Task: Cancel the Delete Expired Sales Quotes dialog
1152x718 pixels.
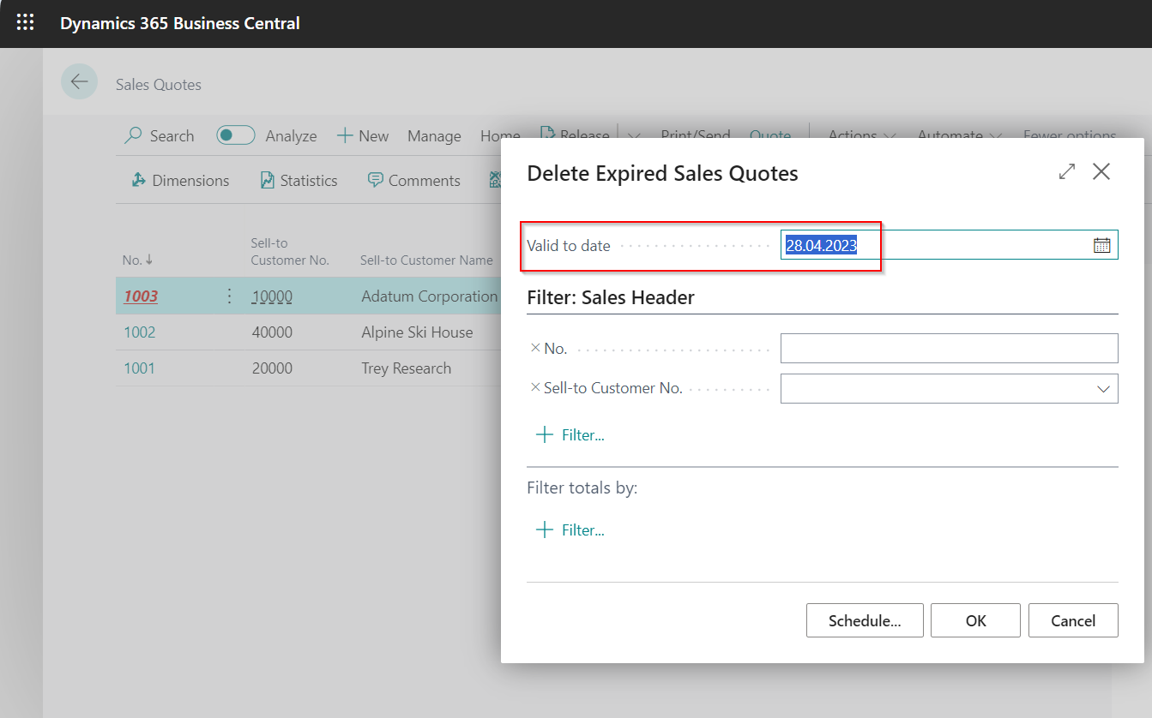Action: pyautogui.click(x=1073, y=620)
